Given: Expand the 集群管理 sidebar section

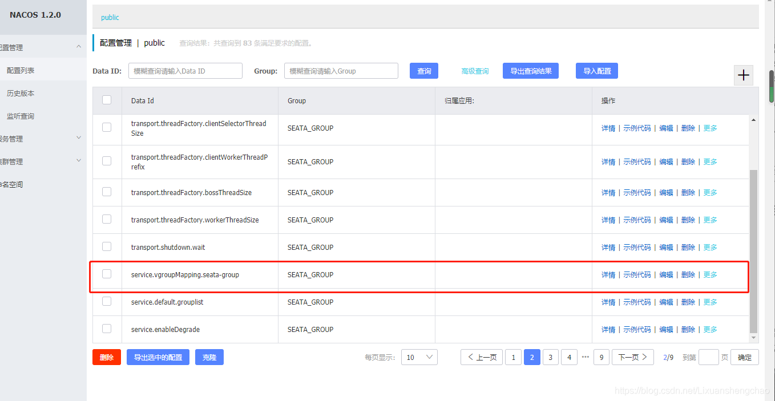Looking at the screenshot, I should pyautogui.click(x=79, y=161).
